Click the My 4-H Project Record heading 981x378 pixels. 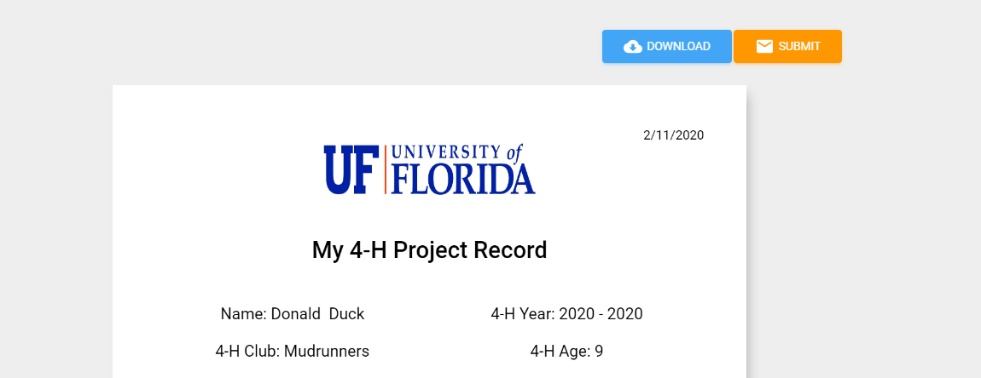coord(429,250)
